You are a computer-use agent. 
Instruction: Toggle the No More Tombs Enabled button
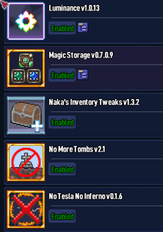(x=62, y=169)
